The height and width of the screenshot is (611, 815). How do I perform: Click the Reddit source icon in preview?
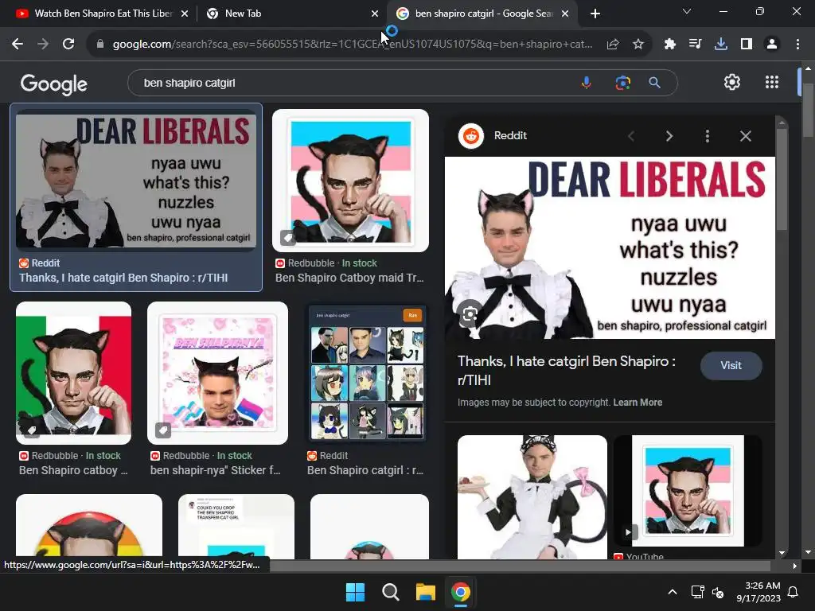coord(471,136)
